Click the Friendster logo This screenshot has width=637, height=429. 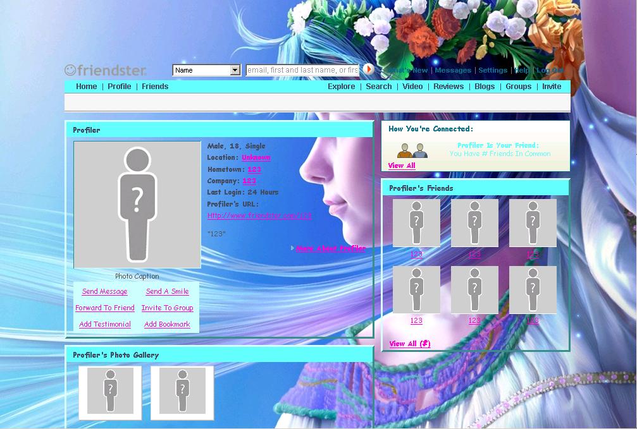coord(106,70)
